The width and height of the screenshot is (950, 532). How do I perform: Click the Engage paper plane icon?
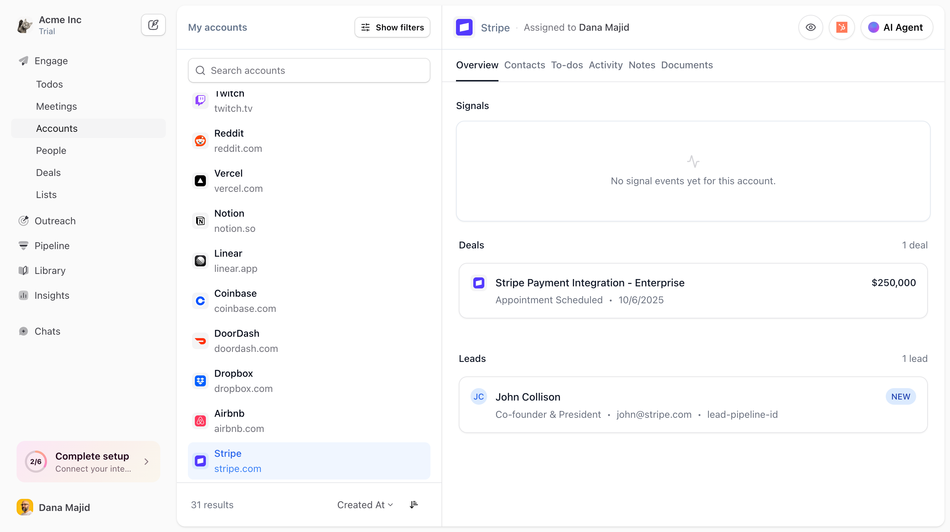23,61
